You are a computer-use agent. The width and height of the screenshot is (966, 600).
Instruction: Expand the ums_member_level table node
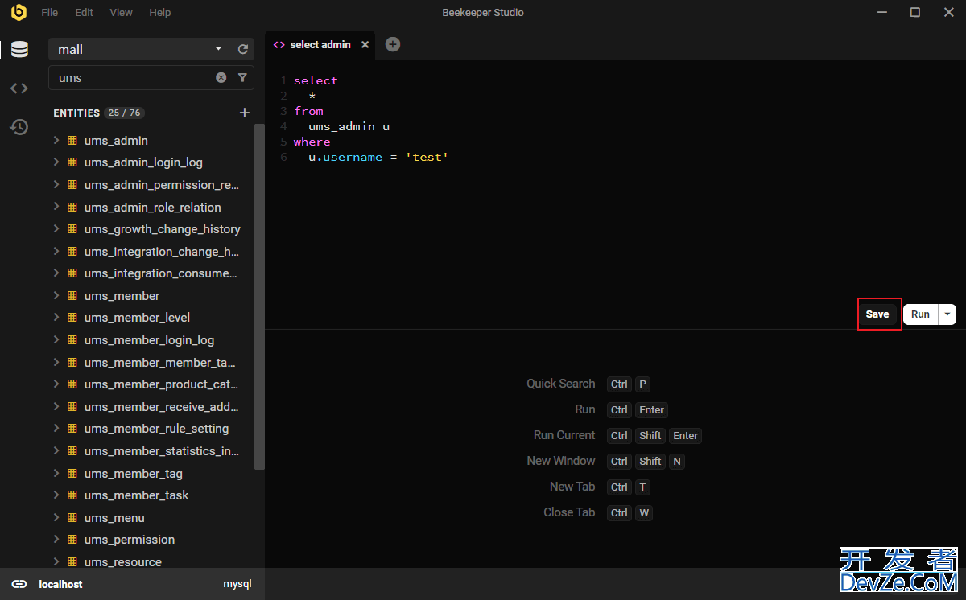coord(56,318)
